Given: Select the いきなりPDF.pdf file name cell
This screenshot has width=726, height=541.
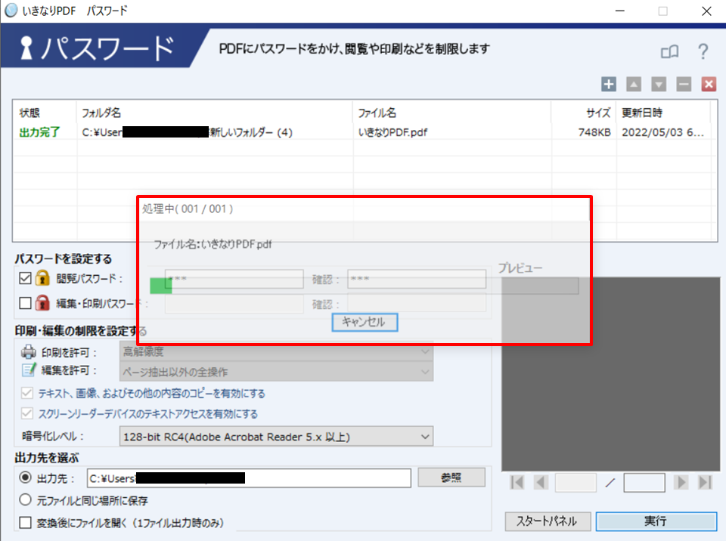Looking at the screenshot, I should pos(392,132).
